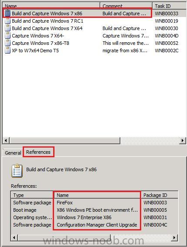This screenshot has width=187, height=247.
Task: Click comment 'Capture Windows 7...'
Action: point(126,36)
